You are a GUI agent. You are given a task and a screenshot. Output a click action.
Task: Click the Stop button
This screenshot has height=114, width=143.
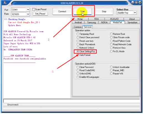(104, 12)
